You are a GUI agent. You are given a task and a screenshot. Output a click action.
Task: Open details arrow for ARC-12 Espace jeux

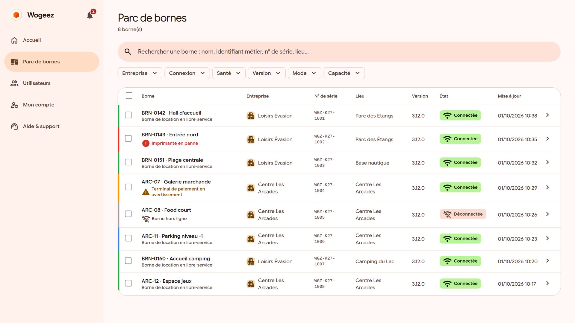coord(547,283)
